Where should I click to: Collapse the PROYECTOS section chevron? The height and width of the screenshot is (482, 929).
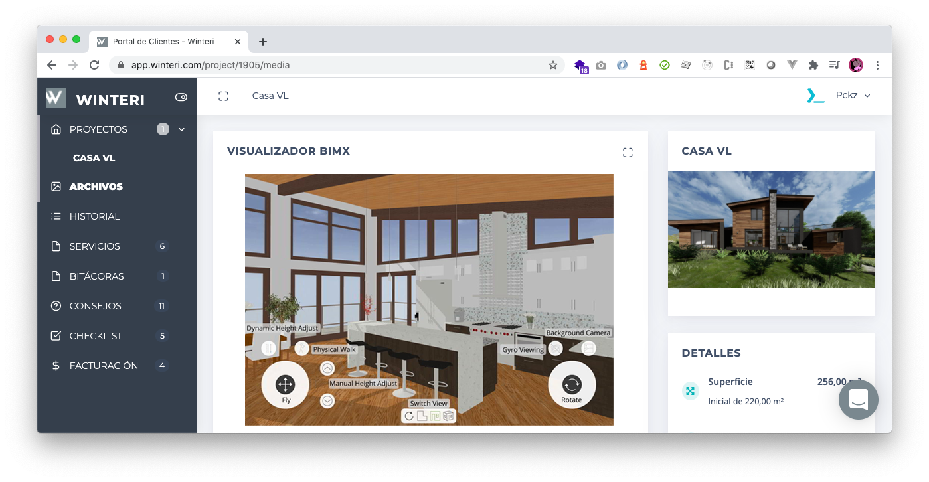[182, 129]
